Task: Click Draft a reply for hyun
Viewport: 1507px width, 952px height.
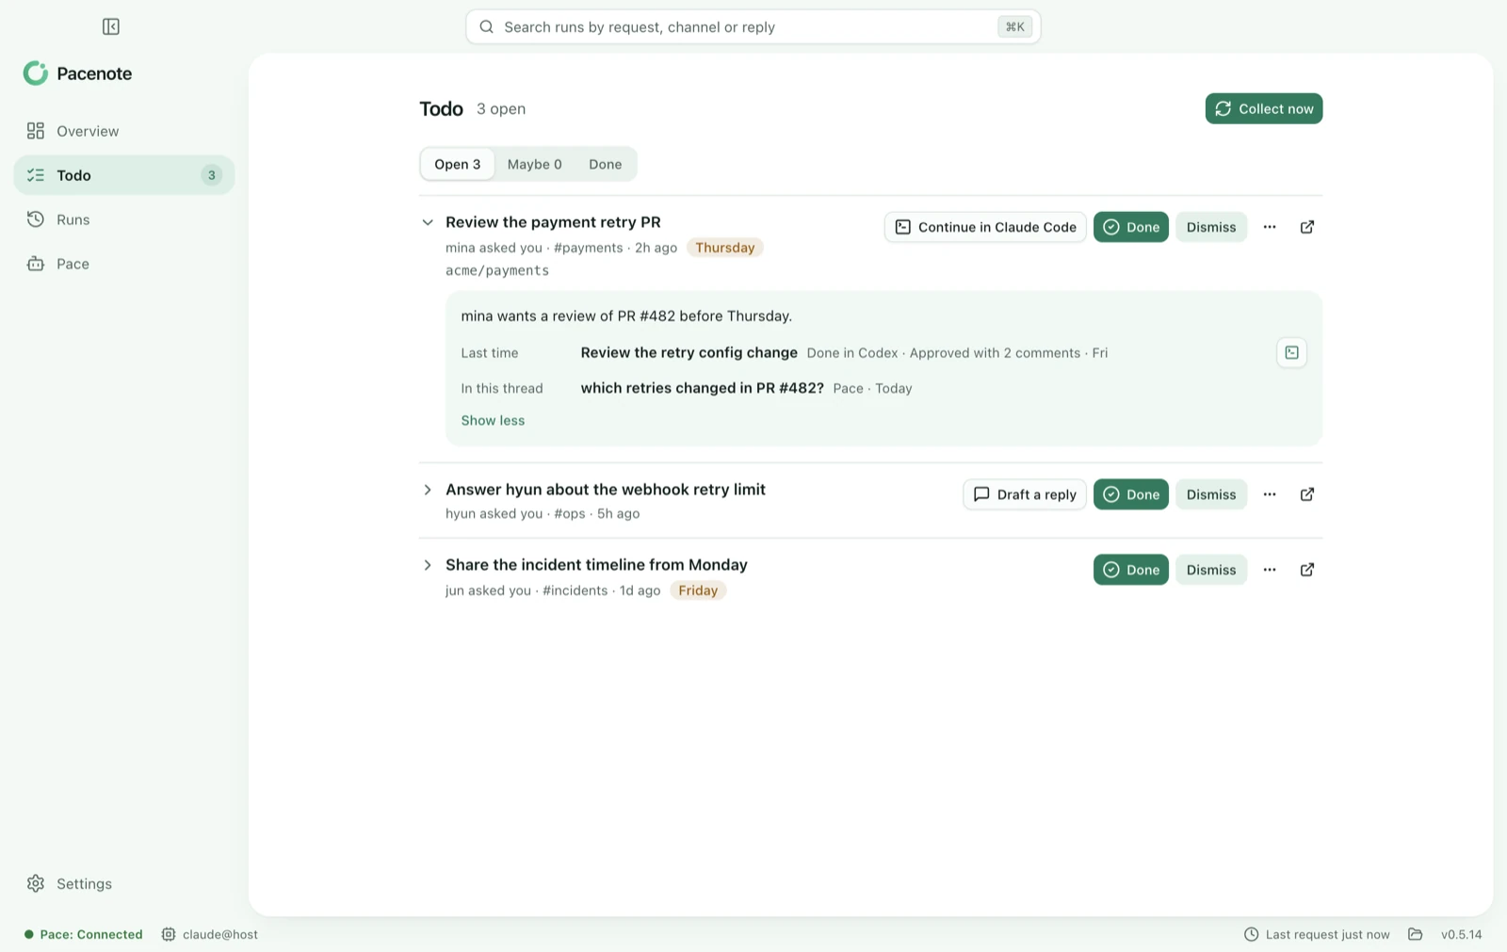Action: [x=1025, y=494]
